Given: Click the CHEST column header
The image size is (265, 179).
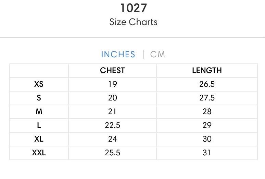Looking at the screenshot, I should click(x=112, y=70).
